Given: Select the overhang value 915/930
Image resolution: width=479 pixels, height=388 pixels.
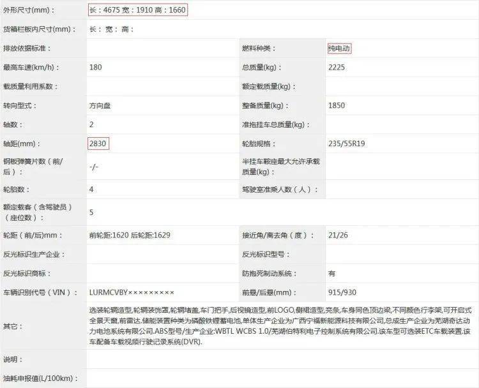Looking at the screenshot, I should point(342,292).
